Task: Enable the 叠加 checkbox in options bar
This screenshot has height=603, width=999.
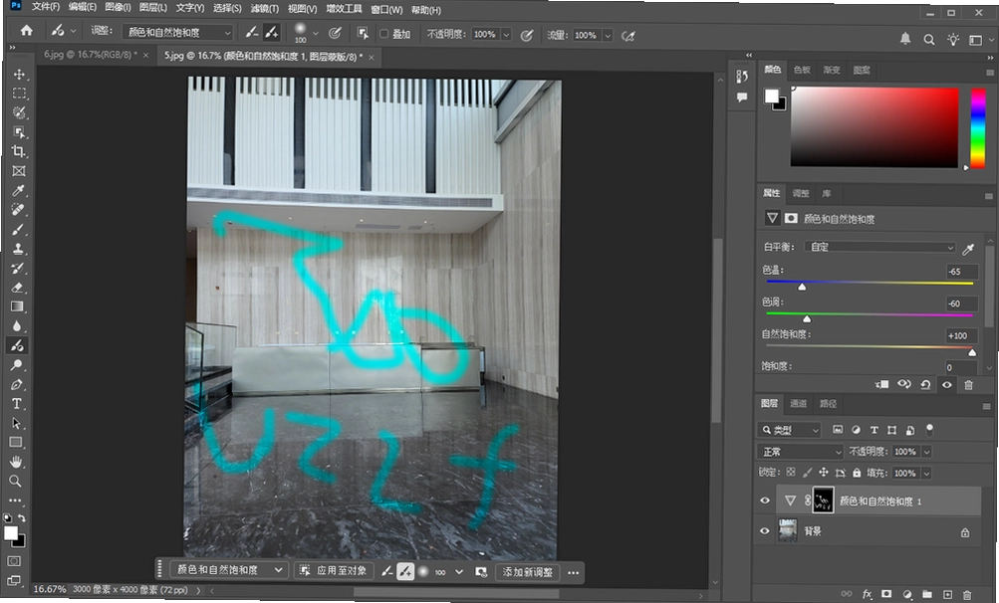Action: (x=384, y=34)
